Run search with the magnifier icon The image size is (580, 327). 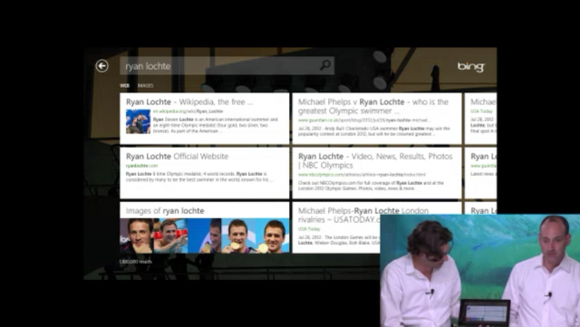pos(324,65)
